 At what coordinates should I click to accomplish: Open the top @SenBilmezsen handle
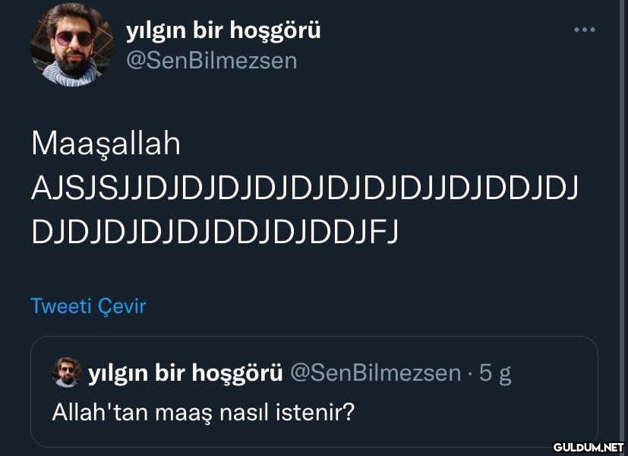tap(211, 61)
